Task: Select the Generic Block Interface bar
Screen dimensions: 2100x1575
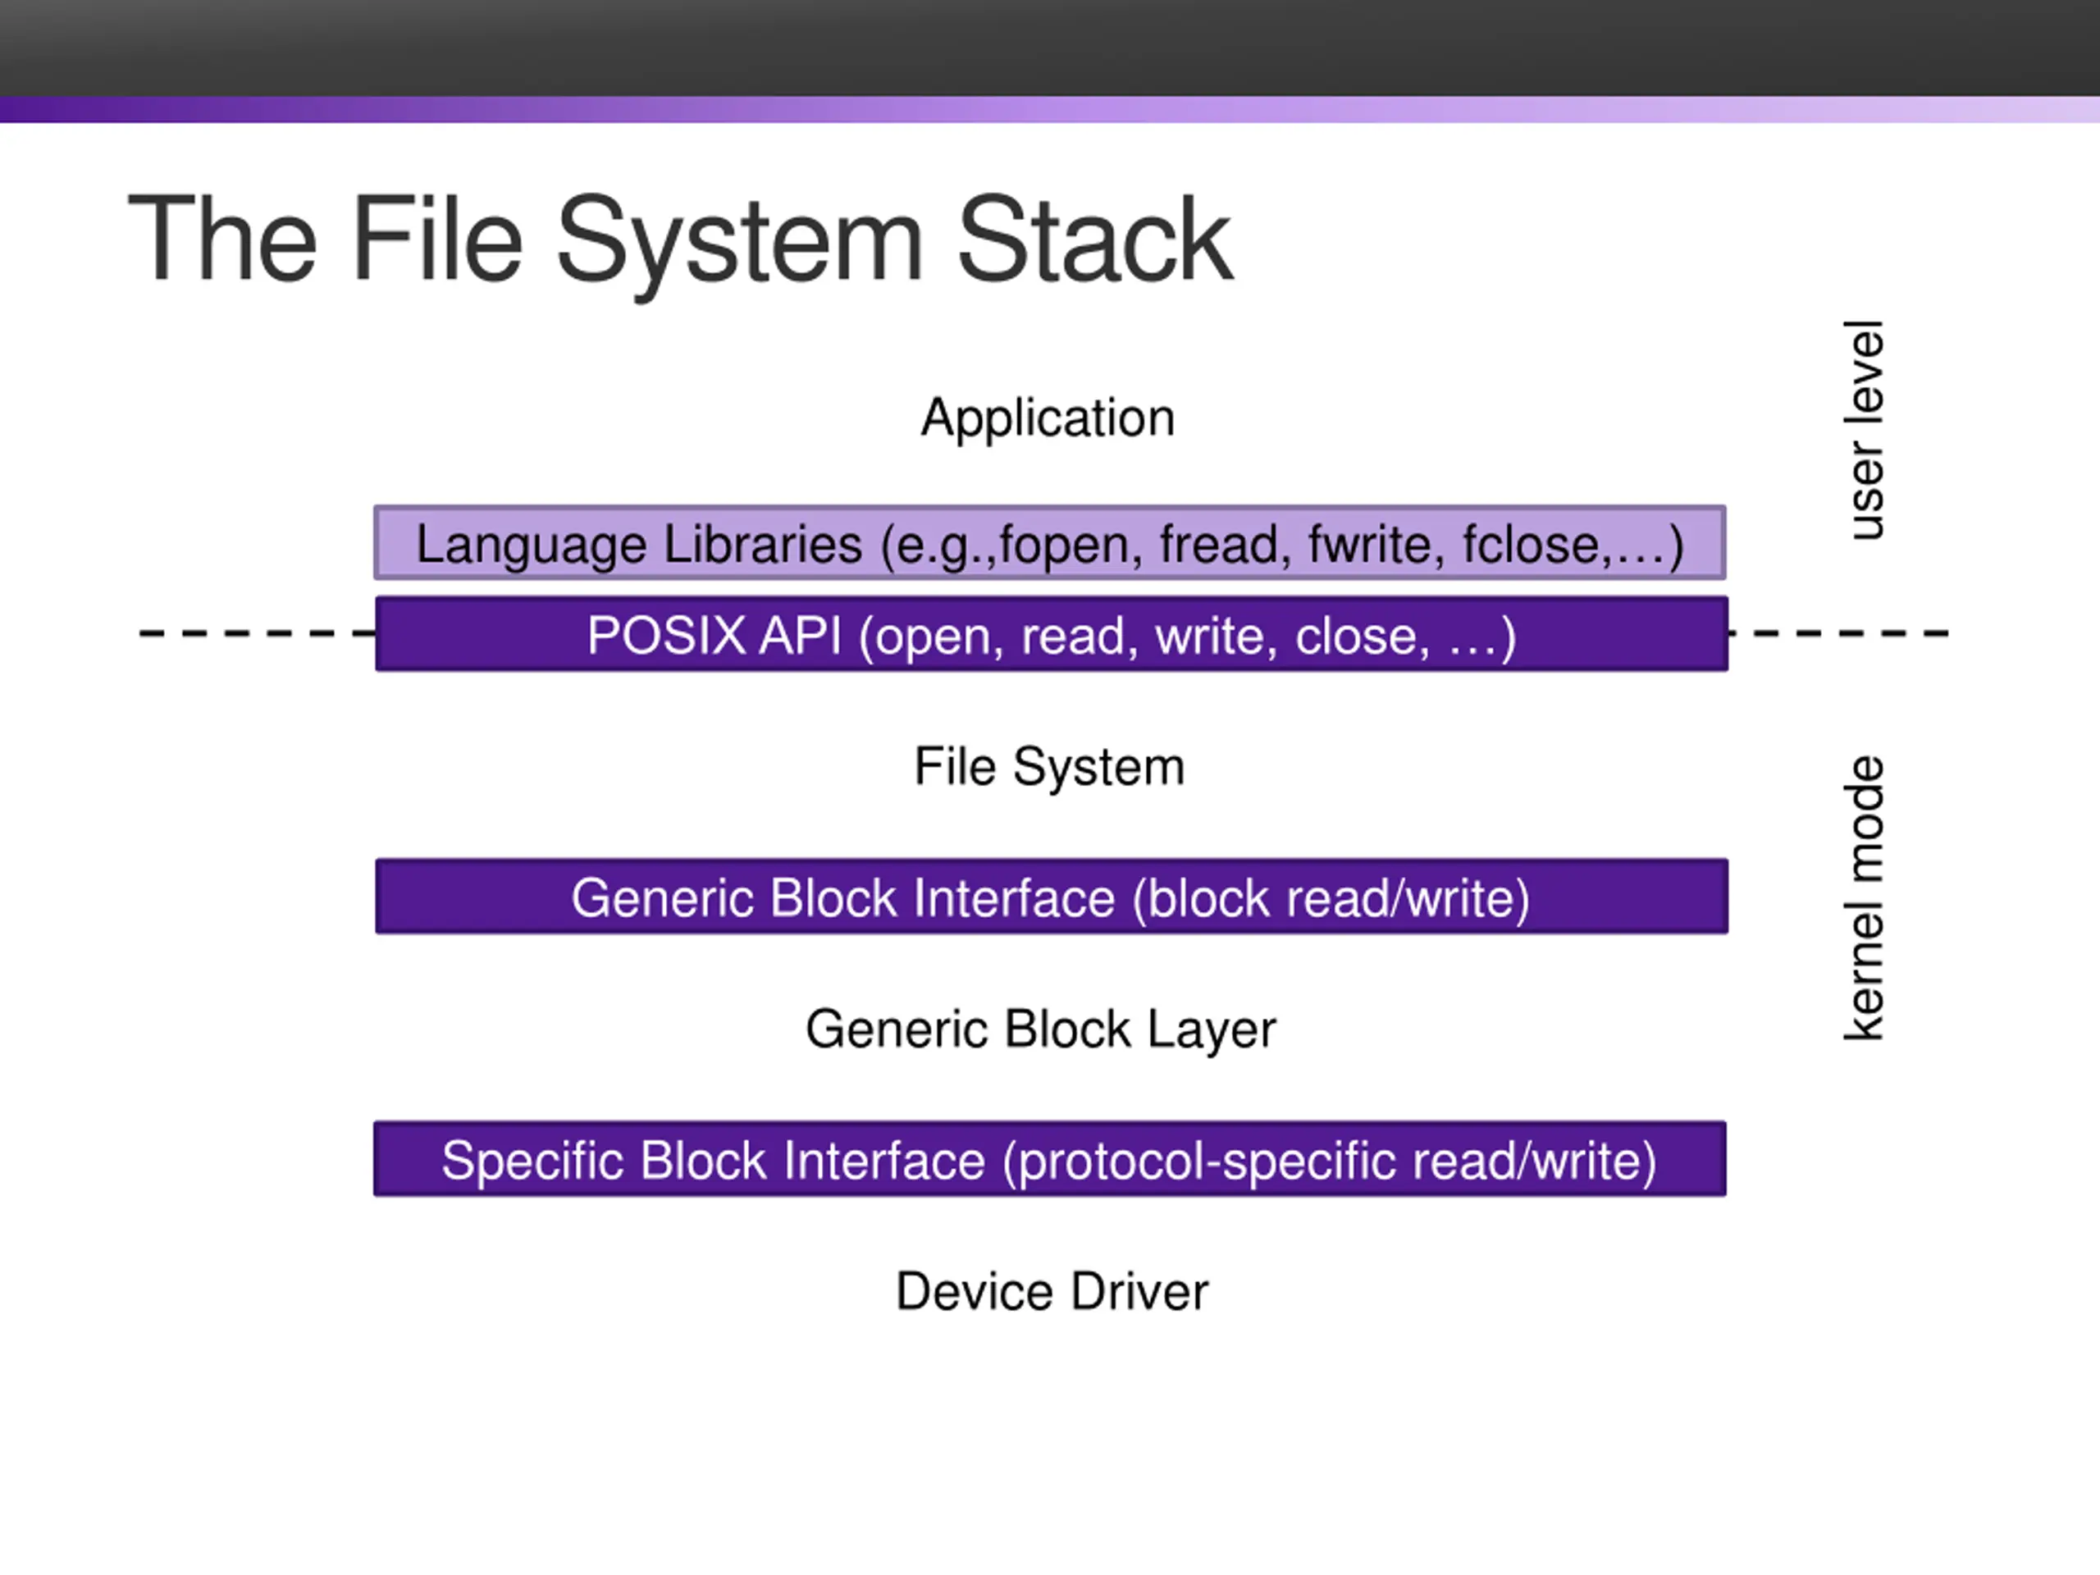Action: (x=1051, y=897)
